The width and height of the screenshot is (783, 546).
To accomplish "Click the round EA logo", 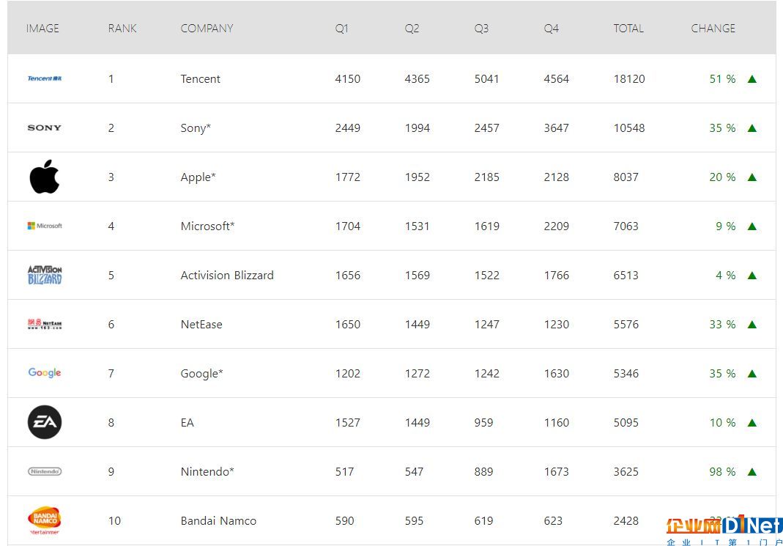I will pyautogui.click(x=45, y=422).
